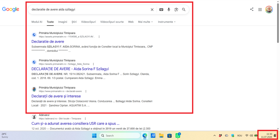Go to Google home via the logo
The image size is (280, 140).
pyautogui.click(x=11, y=9)
